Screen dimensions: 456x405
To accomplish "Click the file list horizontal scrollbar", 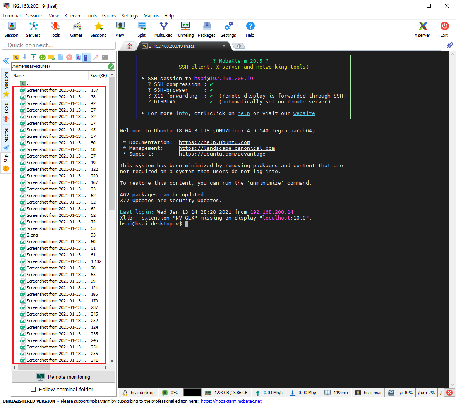I will click(34, 367).
